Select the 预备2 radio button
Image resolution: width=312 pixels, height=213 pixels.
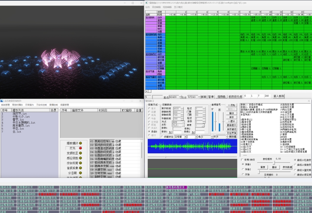[x=242, y=170]
